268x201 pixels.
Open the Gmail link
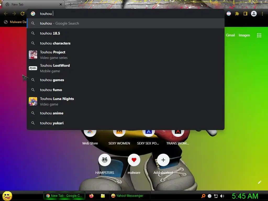tap(230, 35)
